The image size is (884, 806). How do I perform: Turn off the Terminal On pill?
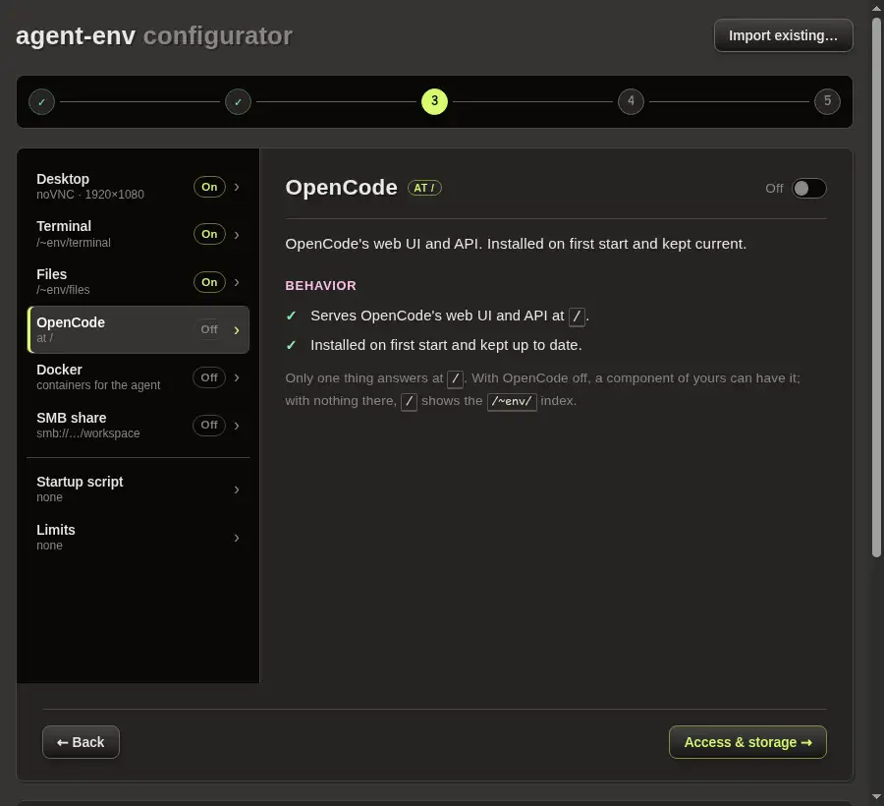click(x=209, y=234)
